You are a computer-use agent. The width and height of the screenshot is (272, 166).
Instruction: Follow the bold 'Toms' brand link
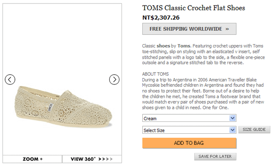(184, 46)
